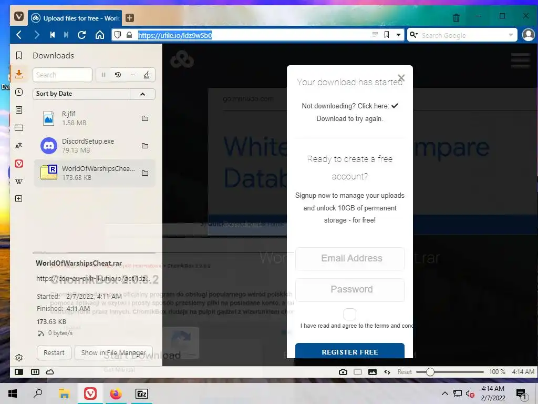Open the Sort by Date dropdown
Screen dimensions: 538x404
[81, 94]
